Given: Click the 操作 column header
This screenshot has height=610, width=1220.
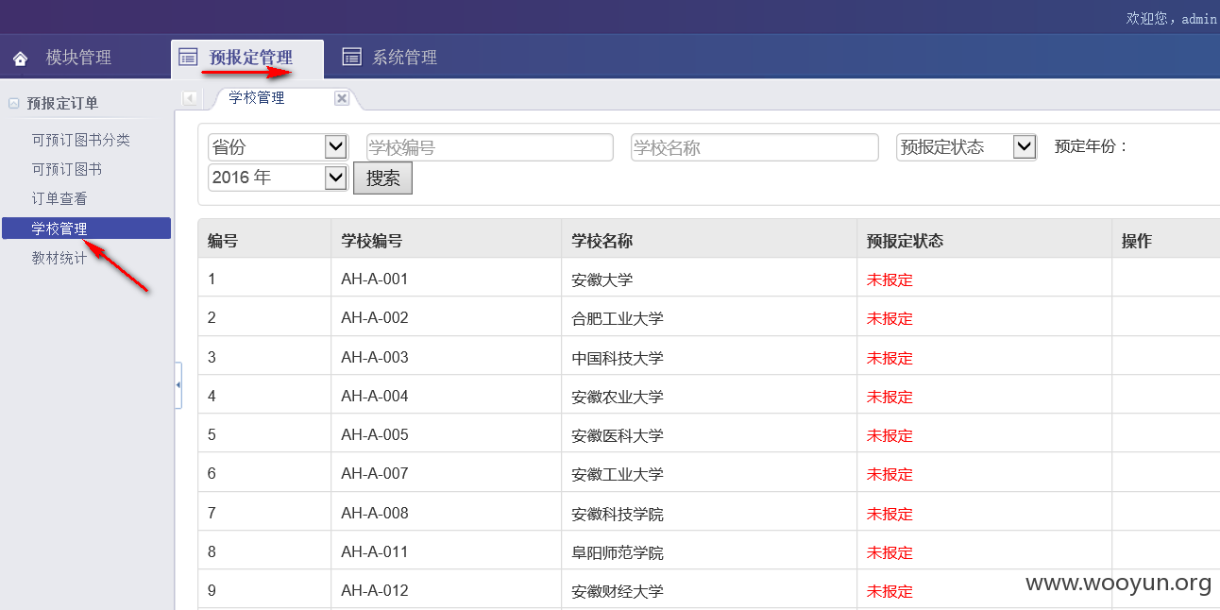Looking at the screenshot, I should tap(1137, 241).
